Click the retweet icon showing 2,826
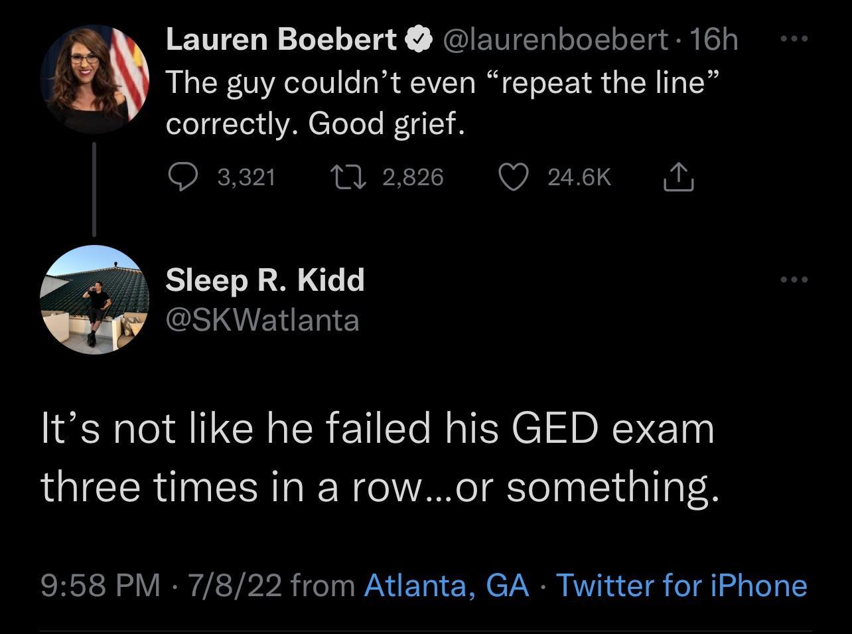 (x=348, y=176)
